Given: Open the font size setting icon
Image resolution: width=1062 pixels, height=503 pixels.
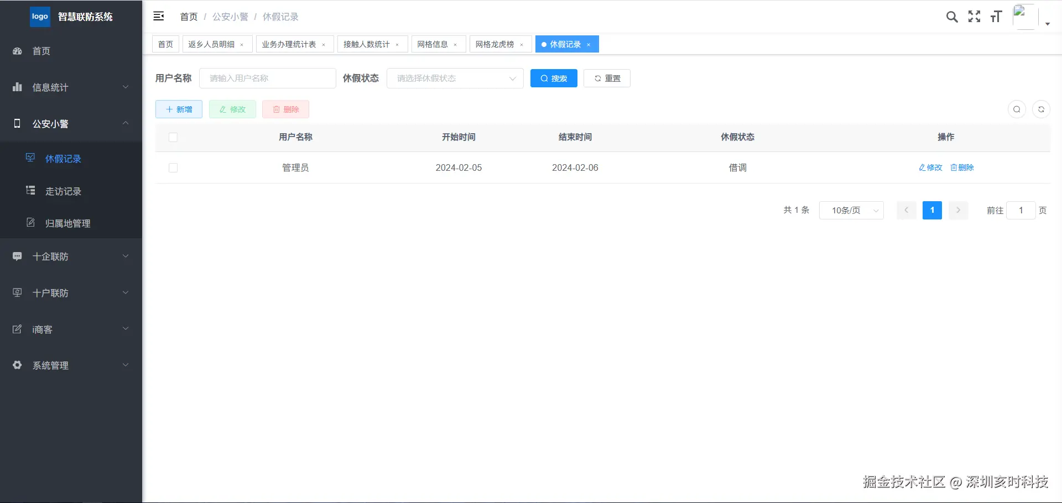Looking at the screenshot, I should click(x=996, y=17).
